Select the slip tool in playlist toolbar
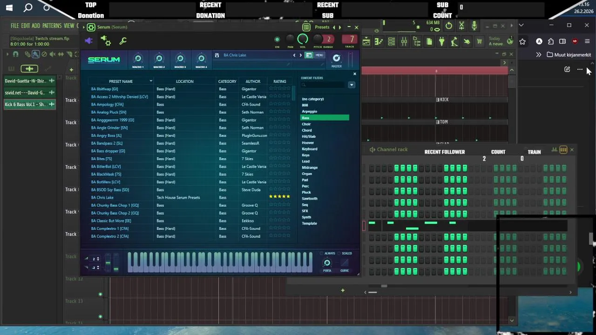This screenshot has height=335, width=596. point(60,54)
